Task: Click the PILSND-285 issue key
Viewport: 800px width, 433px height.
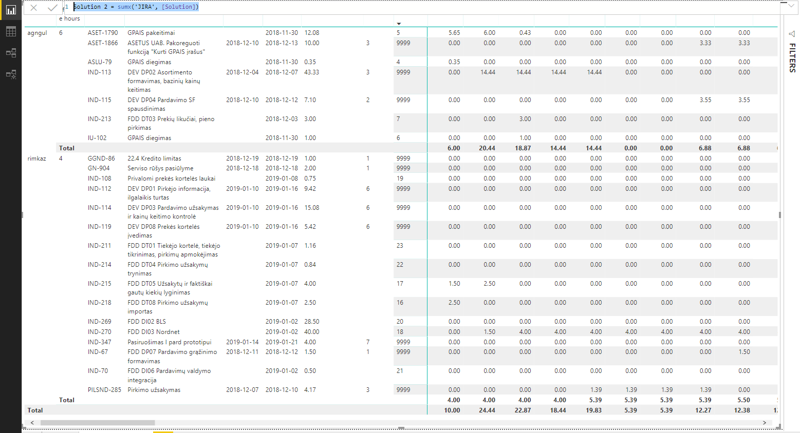Action: point(104,390)
